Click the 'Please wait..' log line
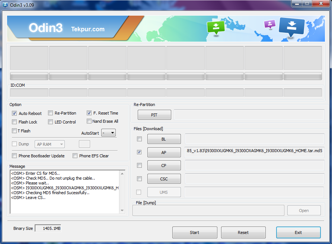 (x=30, y=183)
